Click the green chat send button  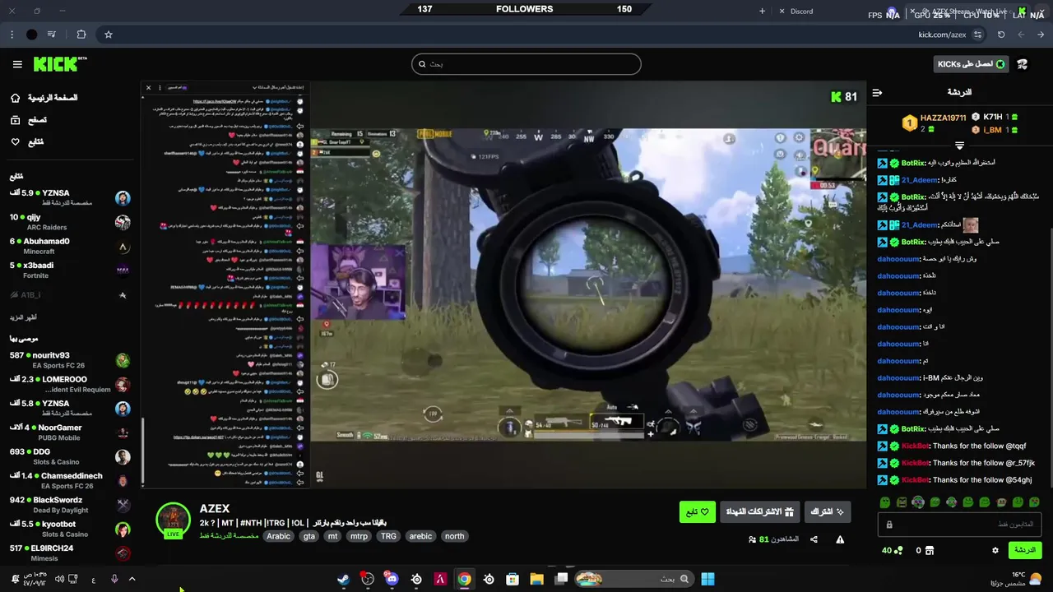click(1025, 550)
